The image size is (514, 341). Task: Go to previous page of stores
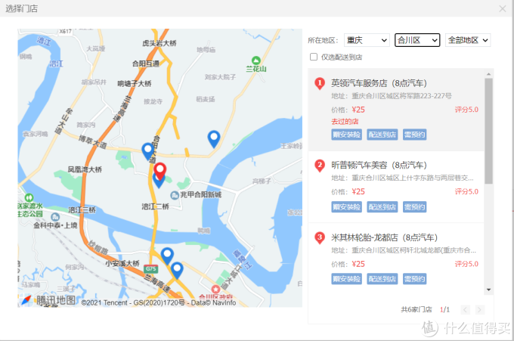click(465, 309)
